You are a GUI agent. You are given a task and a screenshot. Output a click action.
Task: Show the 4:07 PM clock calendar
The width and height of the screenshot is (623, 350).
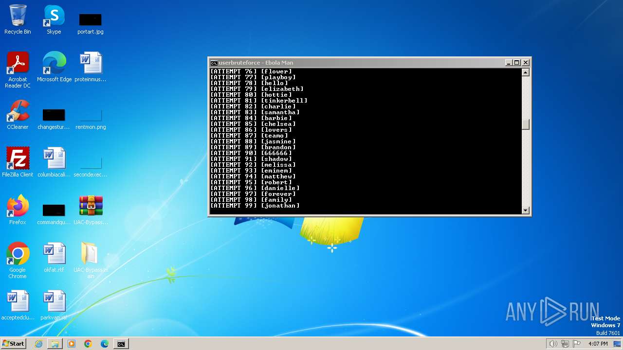click(598, 344)
